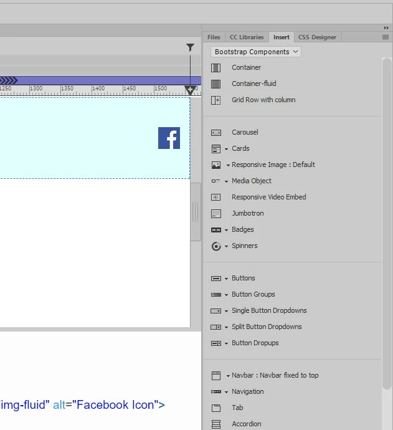393x430 pixels.
Task: Click the Split Button Dropdowns icon
Action: (x=215, y=327)
